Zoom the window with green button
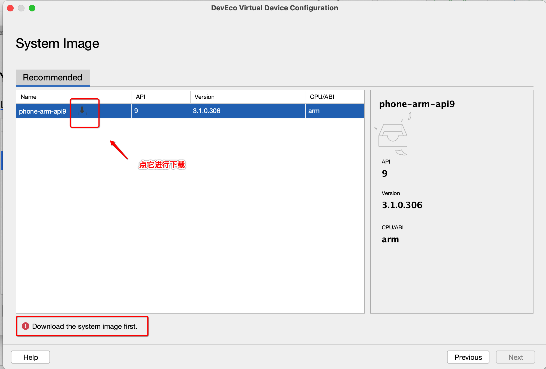Screen dimensions: 546x369 tap(32, 8)
